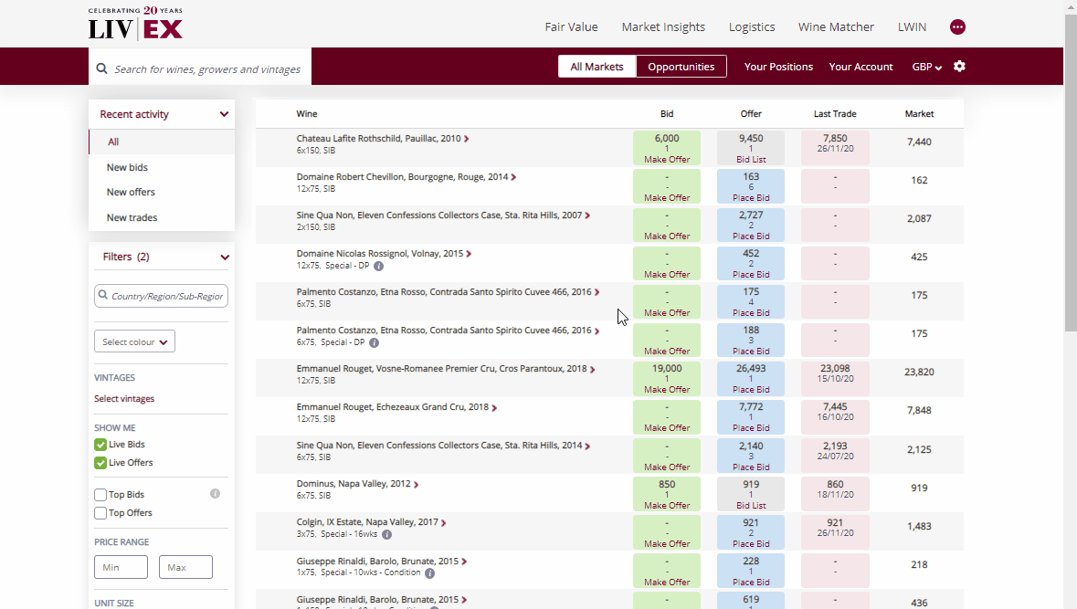Click arrow next to Colgin IX Estate 2017
Image resolution: width=1077 pixels, height=609 pixels.
click(443, 522)
